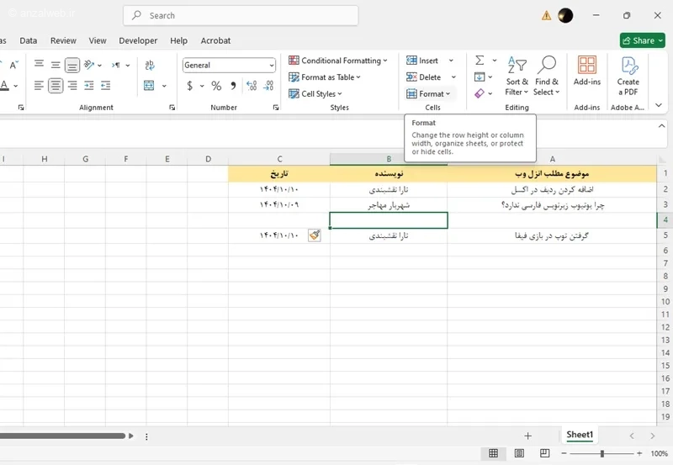
Task: Apply middle vertical alignment
Action: [x=56, y=65]
